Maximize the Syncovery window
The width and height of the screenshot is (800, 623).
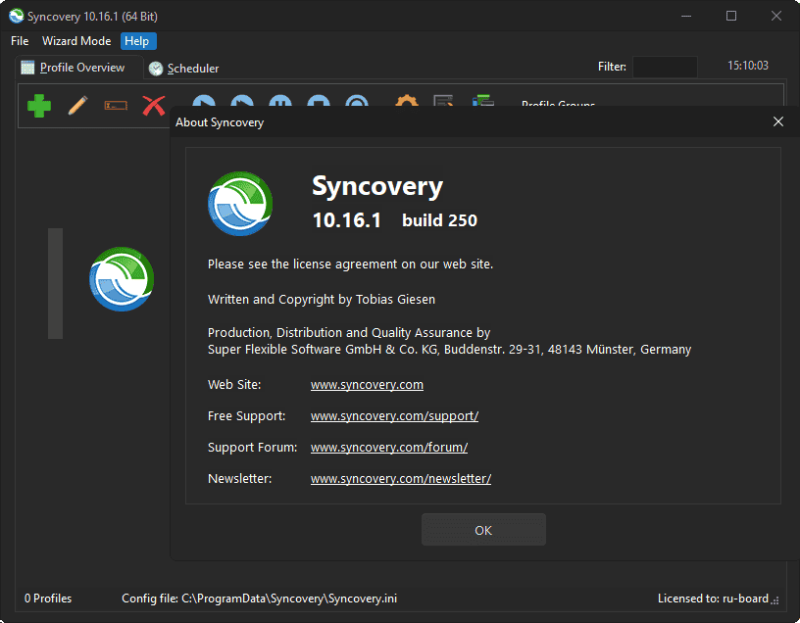731,16
